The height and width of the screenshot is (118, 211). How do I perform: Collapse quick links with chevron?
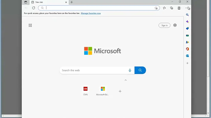[x=126, y=80]
